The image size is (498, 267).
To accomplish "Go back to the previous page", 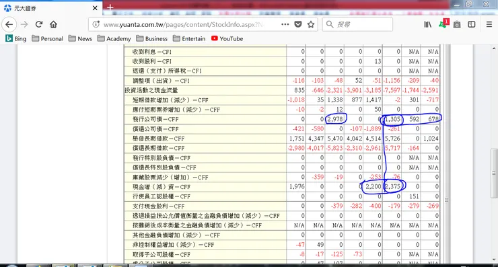I will [x=9, y=24].
